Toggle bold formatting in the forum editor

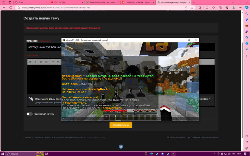[x=30, y=62]
